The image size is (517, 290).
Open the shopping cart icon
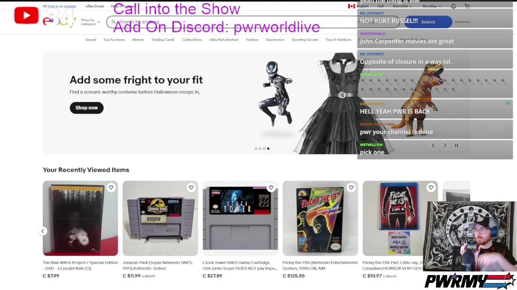[467, 6]
